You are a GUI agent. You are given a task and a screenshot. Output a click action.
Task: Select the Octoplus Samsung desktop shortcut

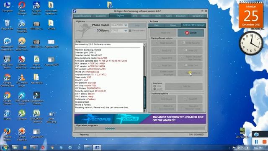pos(36,8)
